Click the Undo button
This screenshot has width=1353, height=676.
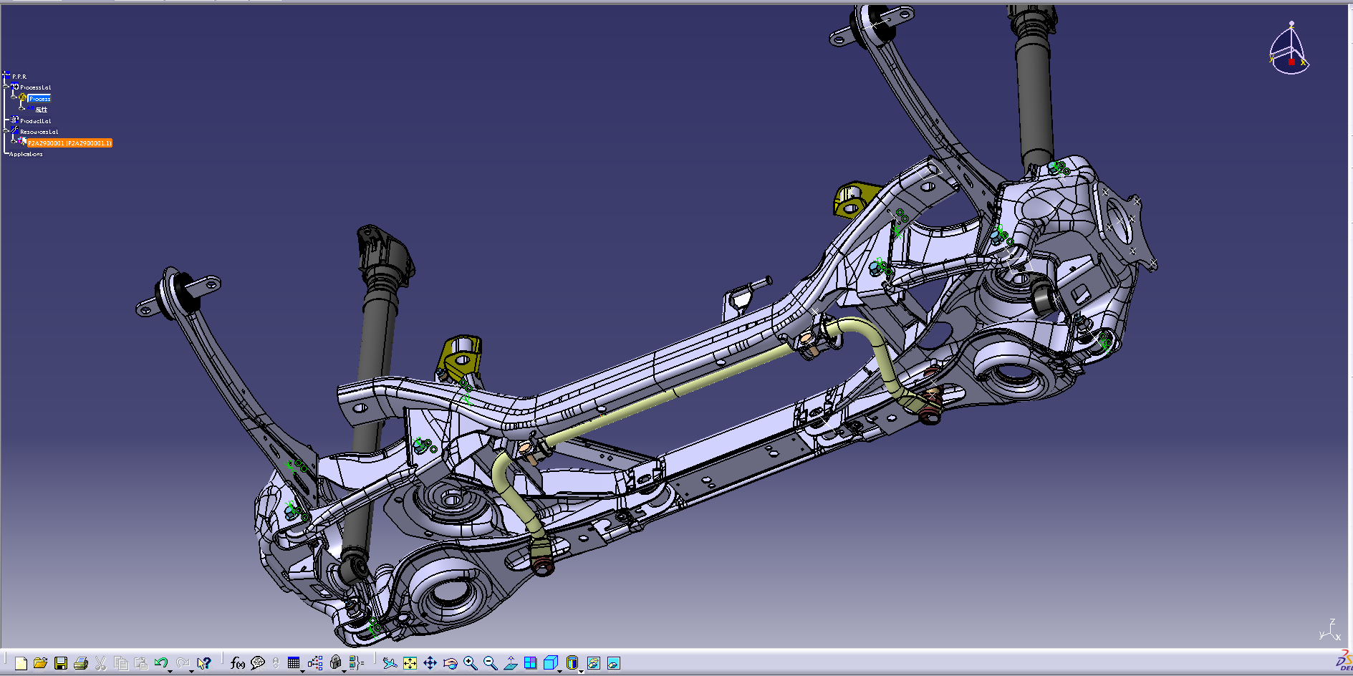161,663
